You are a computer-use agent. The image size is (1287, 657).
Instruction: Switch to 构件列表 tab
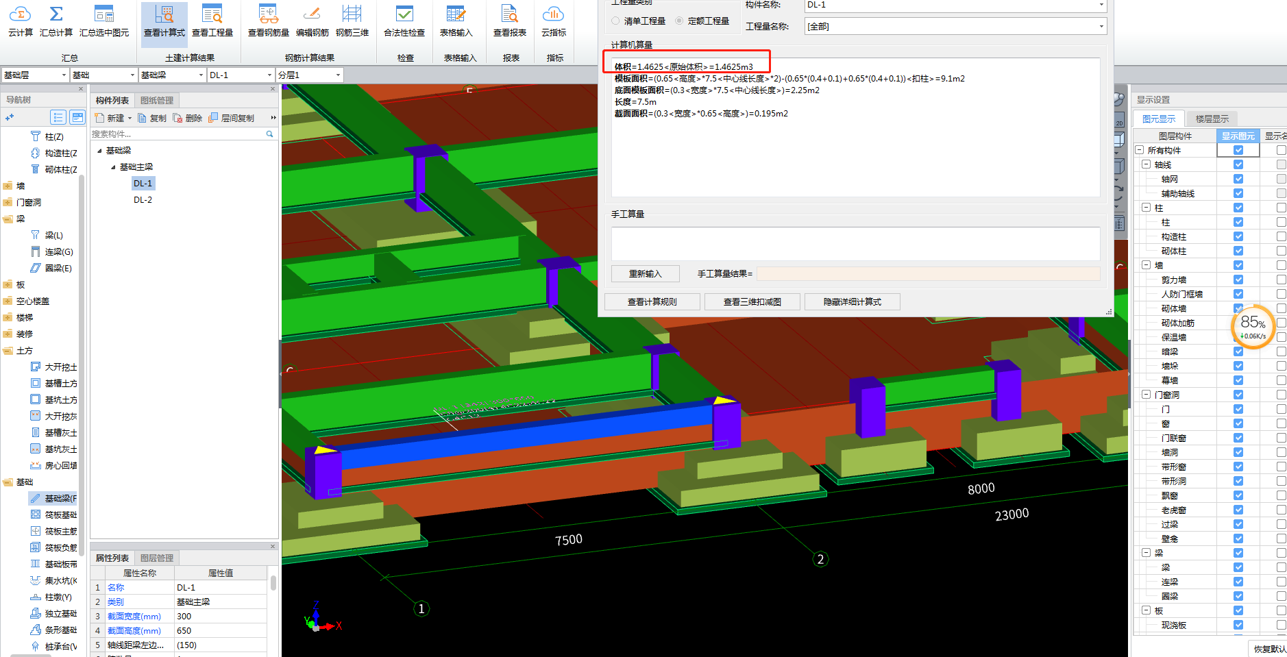coord(112,100)
